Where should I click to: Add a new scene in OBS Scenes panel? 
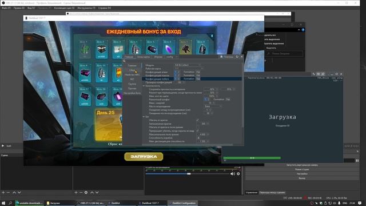tap(3, 192)
